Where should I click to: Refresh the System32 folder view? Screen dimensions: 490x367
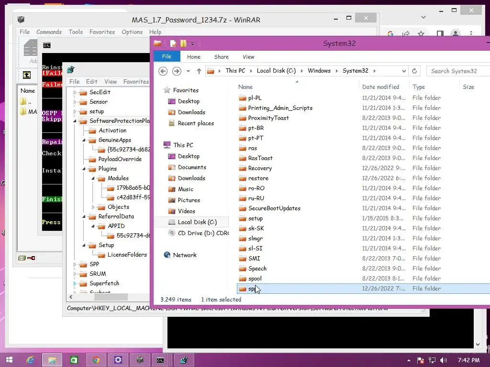pyautogui.click(x=414, y=71)
